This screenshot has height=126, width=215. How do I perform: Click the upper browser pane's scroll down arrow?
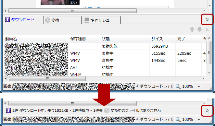210,6
